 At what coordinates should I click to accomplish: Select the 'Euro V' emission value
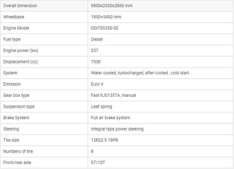coord(97,84)
